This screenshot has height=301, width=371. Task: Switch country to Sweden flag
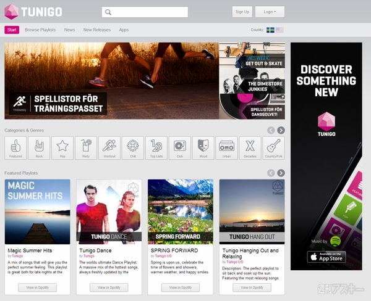coord(270,30)
